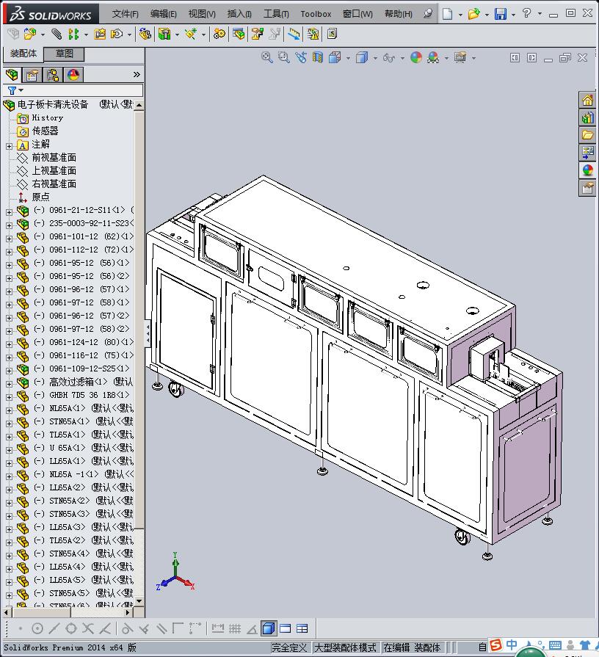
Task: Expand more manager tabs with » chevron
Action: [x=137, y=75]
